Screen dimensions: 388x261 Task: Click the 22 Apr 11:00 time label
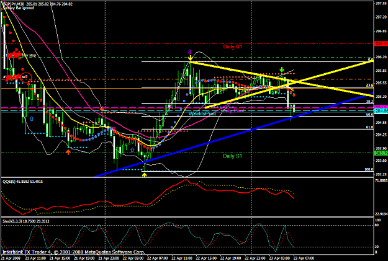click(182, 258)
